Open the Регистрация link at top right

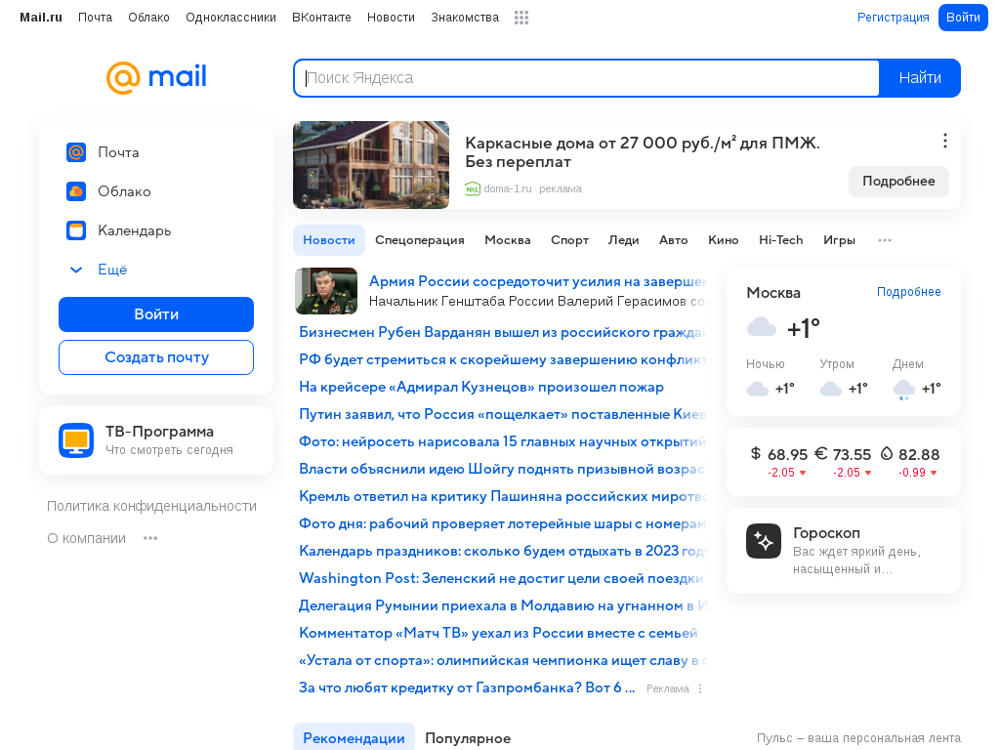[x=893, y=18]
